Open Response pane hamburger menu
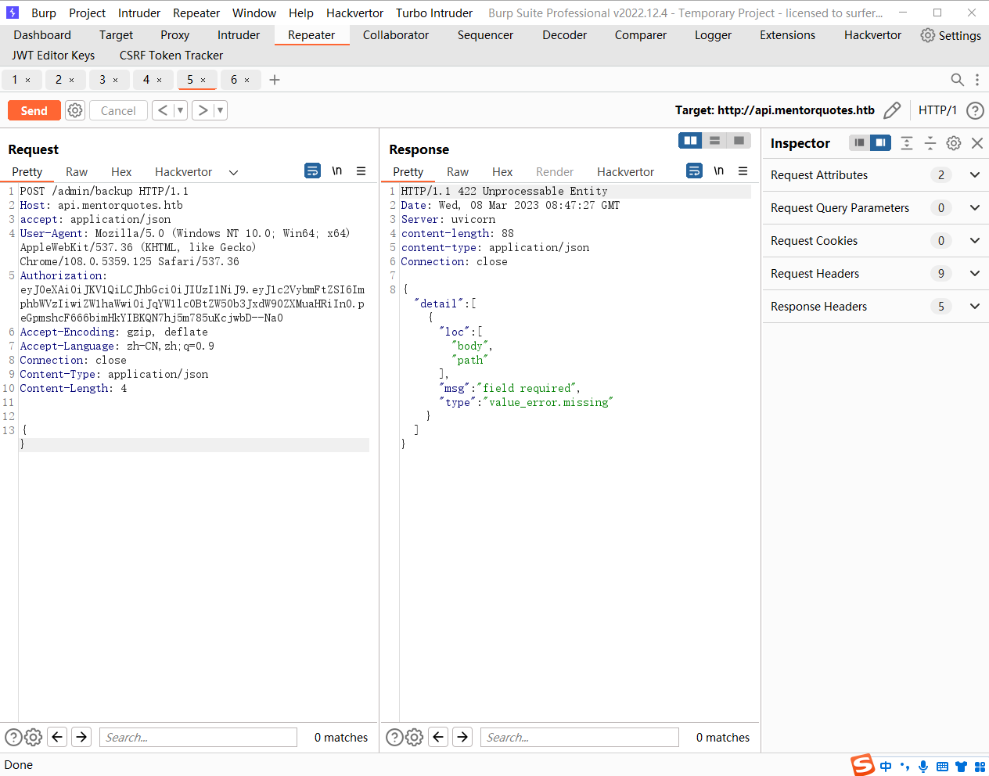Image resolution: width=989 pixels, height=776 pixels. click(743, 171)
